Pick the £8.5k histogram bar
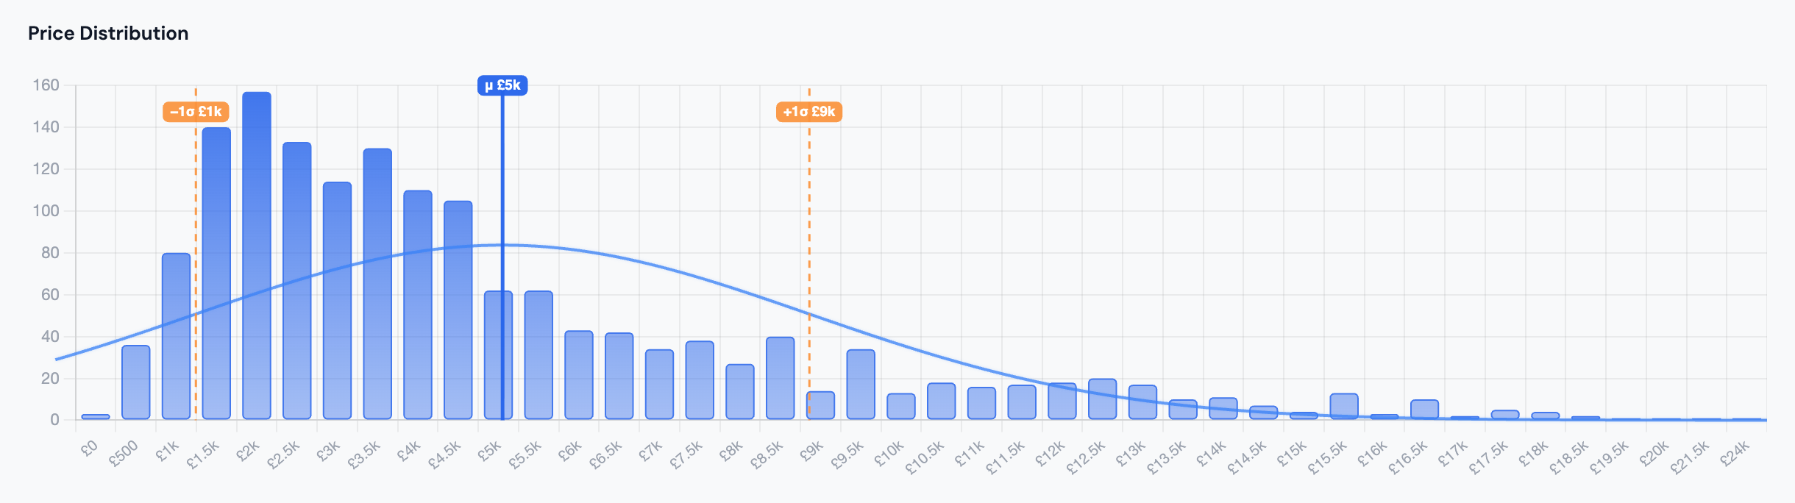The width and height of the screenshot is (1795, 503). 780,378
